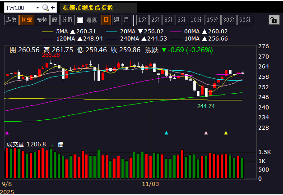This screenshot has height=195, width=283.
Task: Click the 收 259.86 close price
Action: pyautogui.click(x=125, y=50)
